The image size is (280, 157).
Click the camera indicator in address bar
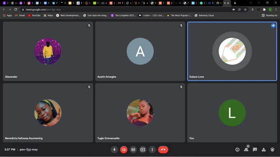(233, 9)
